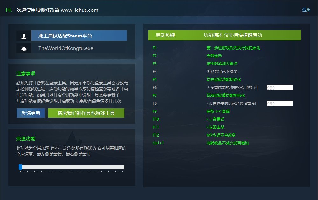Screen dimensions: 318x200
Task: Click the F8 玩家经验倍数 input field
Action: [x=280, y=103]
